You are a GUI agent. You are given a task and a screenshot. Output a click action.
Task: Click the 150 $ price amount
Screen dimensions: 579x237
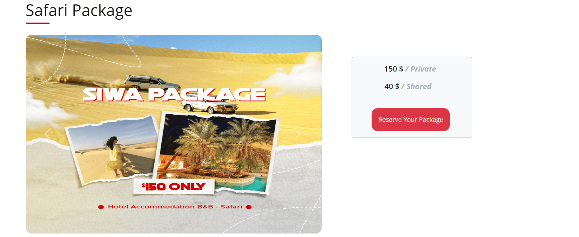click(x=394, y=69)
